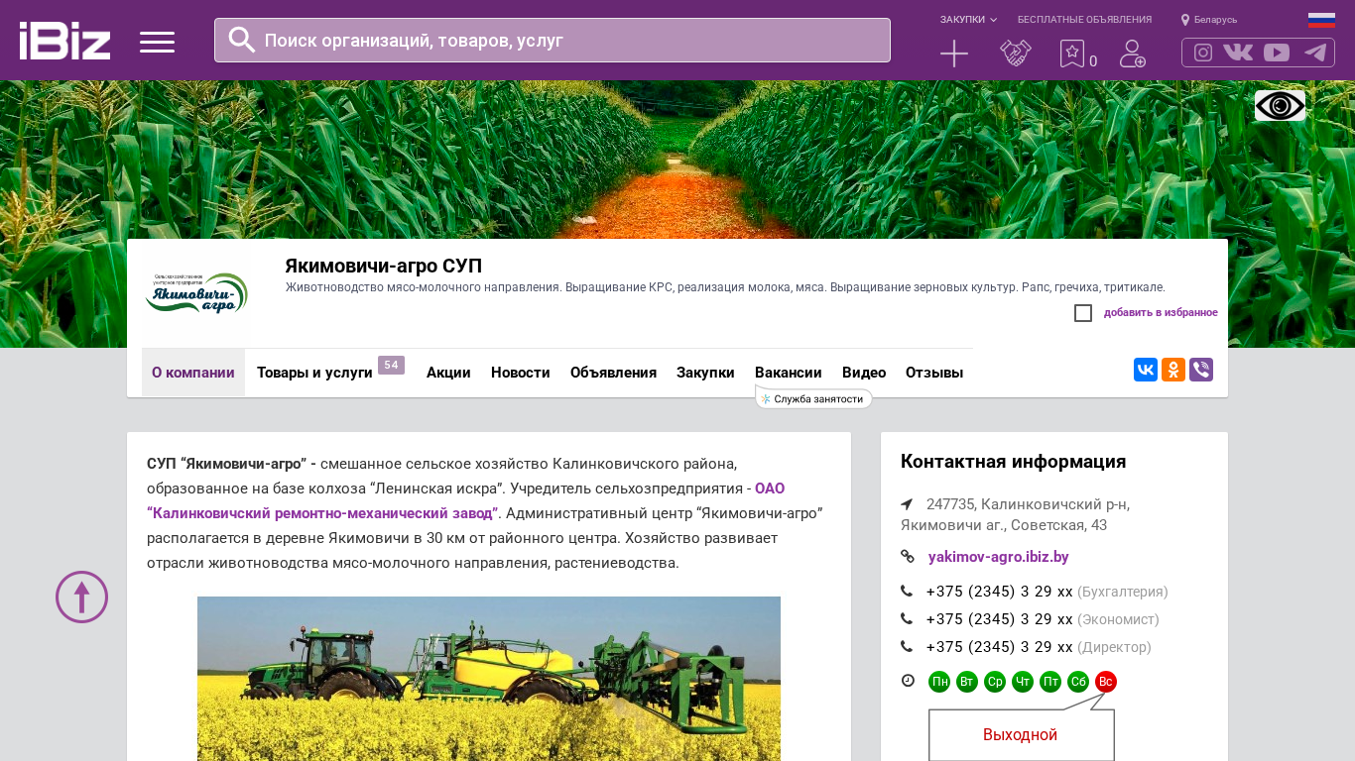This screenshot has height=761, width=1355.
Task: Open the Закупки tab
Action: (x=705, y=373)
